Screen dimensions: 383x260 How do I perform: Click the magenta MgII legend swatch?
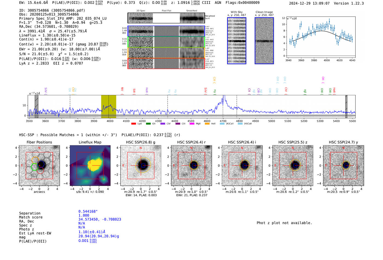click(x=192, y=124)
